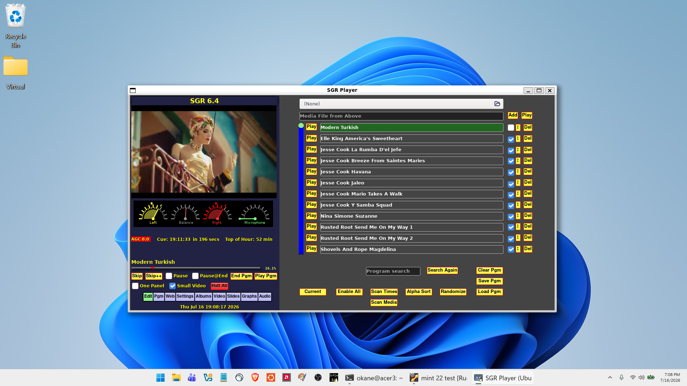
Task: Open the (None) media file chooser
Action: [401, 104]
